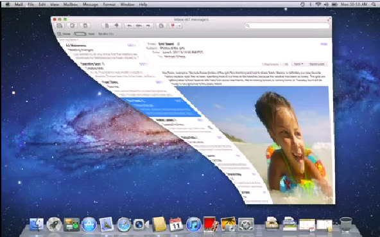Open the Mail stamp icon in Dock

pyautogui.click(x=107, y=224)
